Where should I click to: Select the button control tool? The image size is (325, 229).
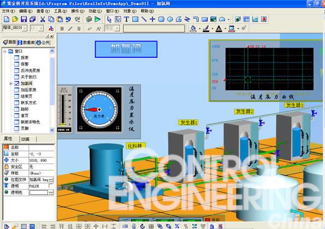pyautogui.click(x=205, y=19)
